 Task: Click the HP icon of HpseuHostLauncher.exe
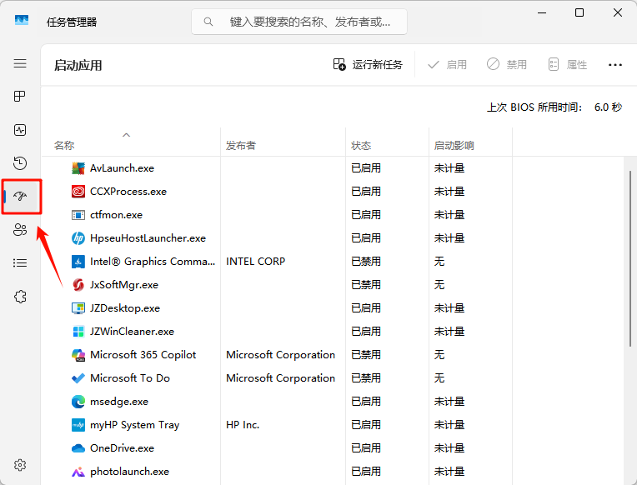pos(78,238)
